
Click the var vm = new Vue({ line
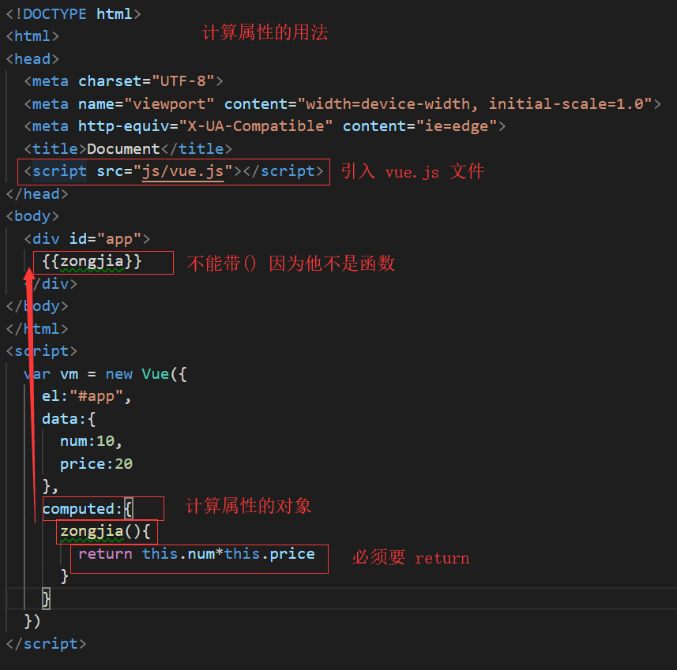pos(105,373)
